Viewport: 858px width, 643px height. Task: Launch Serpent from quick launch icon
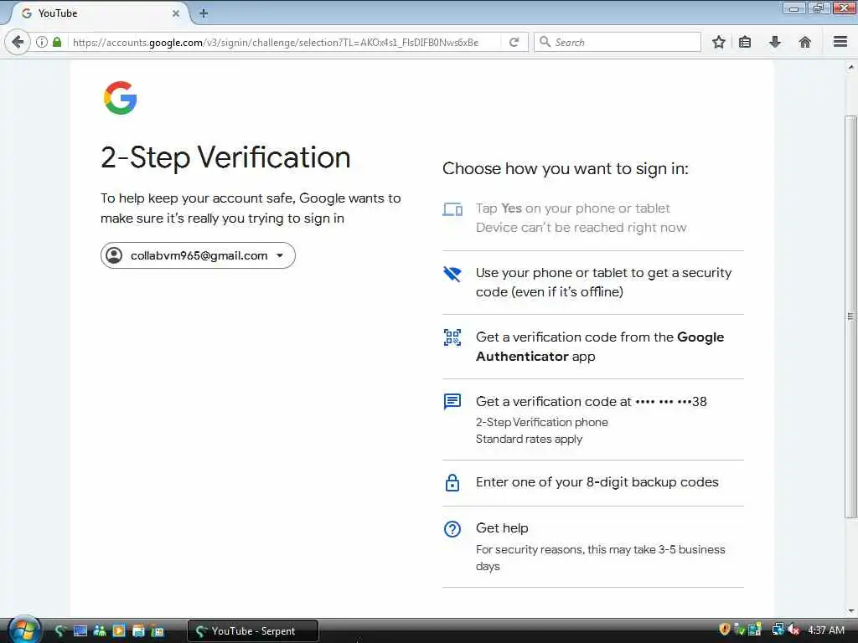pos(60,631)
